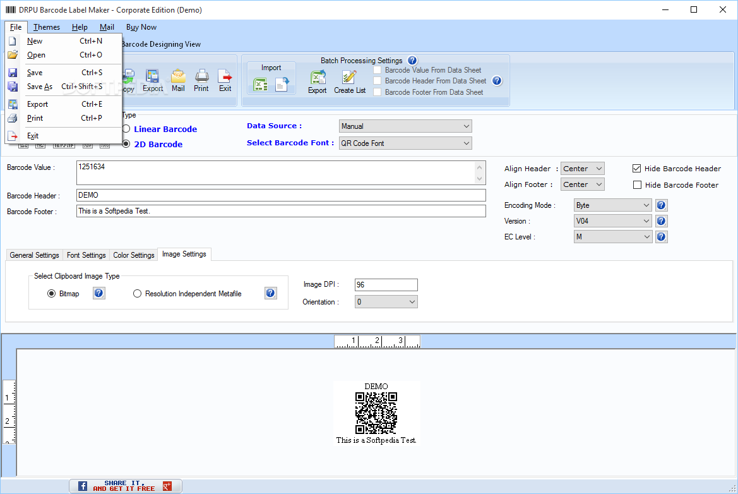Viewport: 738px width, 494px height.
Task: Click the batch Export Excel icon
Action: (318, 77)
